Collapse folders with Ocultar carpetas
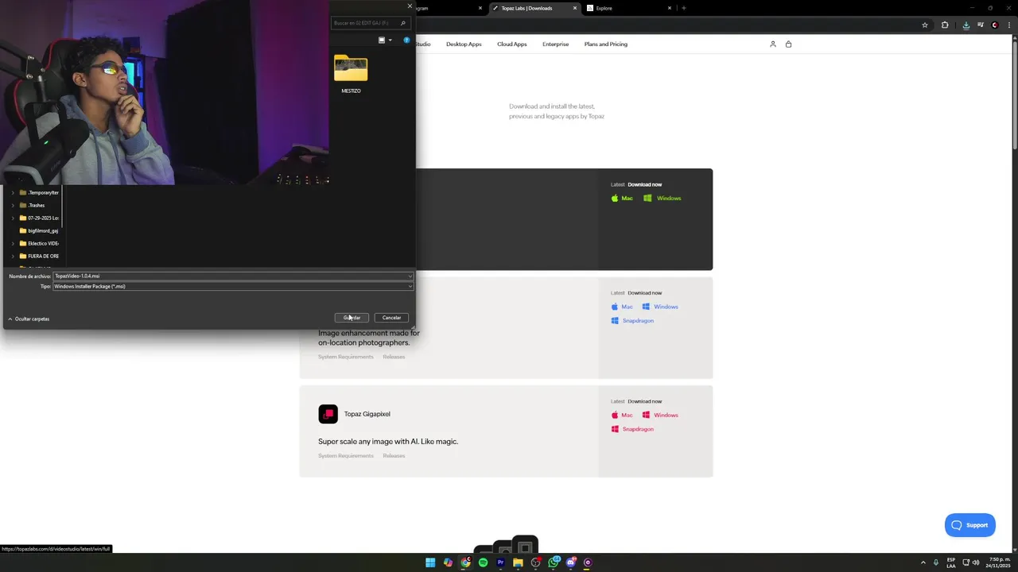1018x572 pixels. (29, 319)
